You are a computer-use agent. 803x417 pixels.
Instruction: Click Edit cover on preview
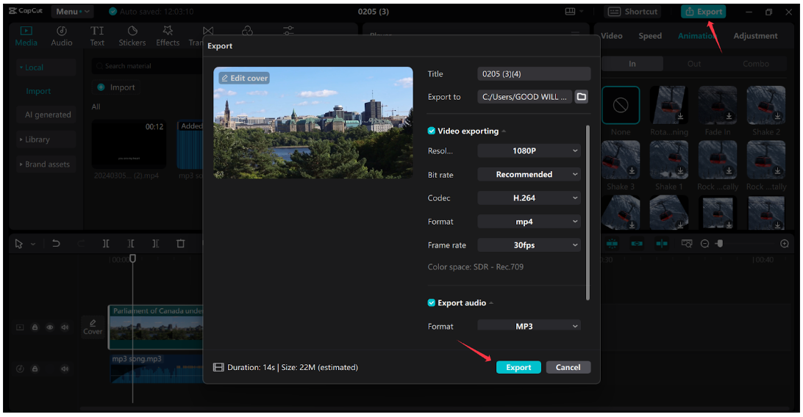point(244,78)
